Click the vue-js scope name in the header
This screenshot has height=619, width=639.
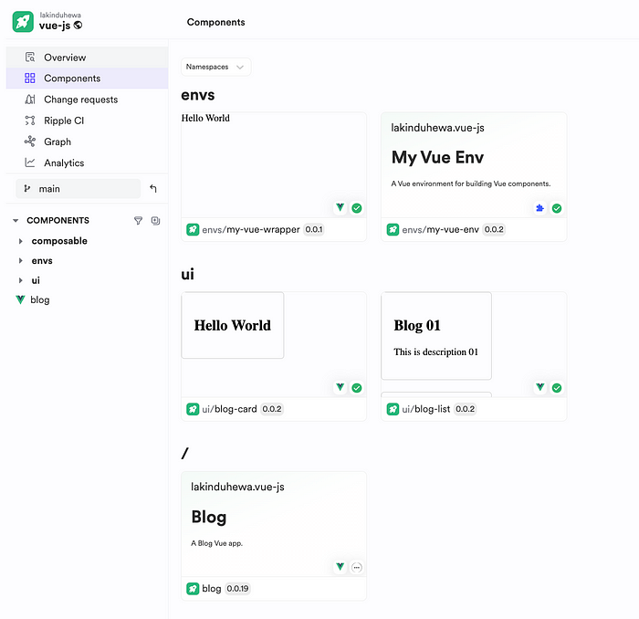click(55, 26)
